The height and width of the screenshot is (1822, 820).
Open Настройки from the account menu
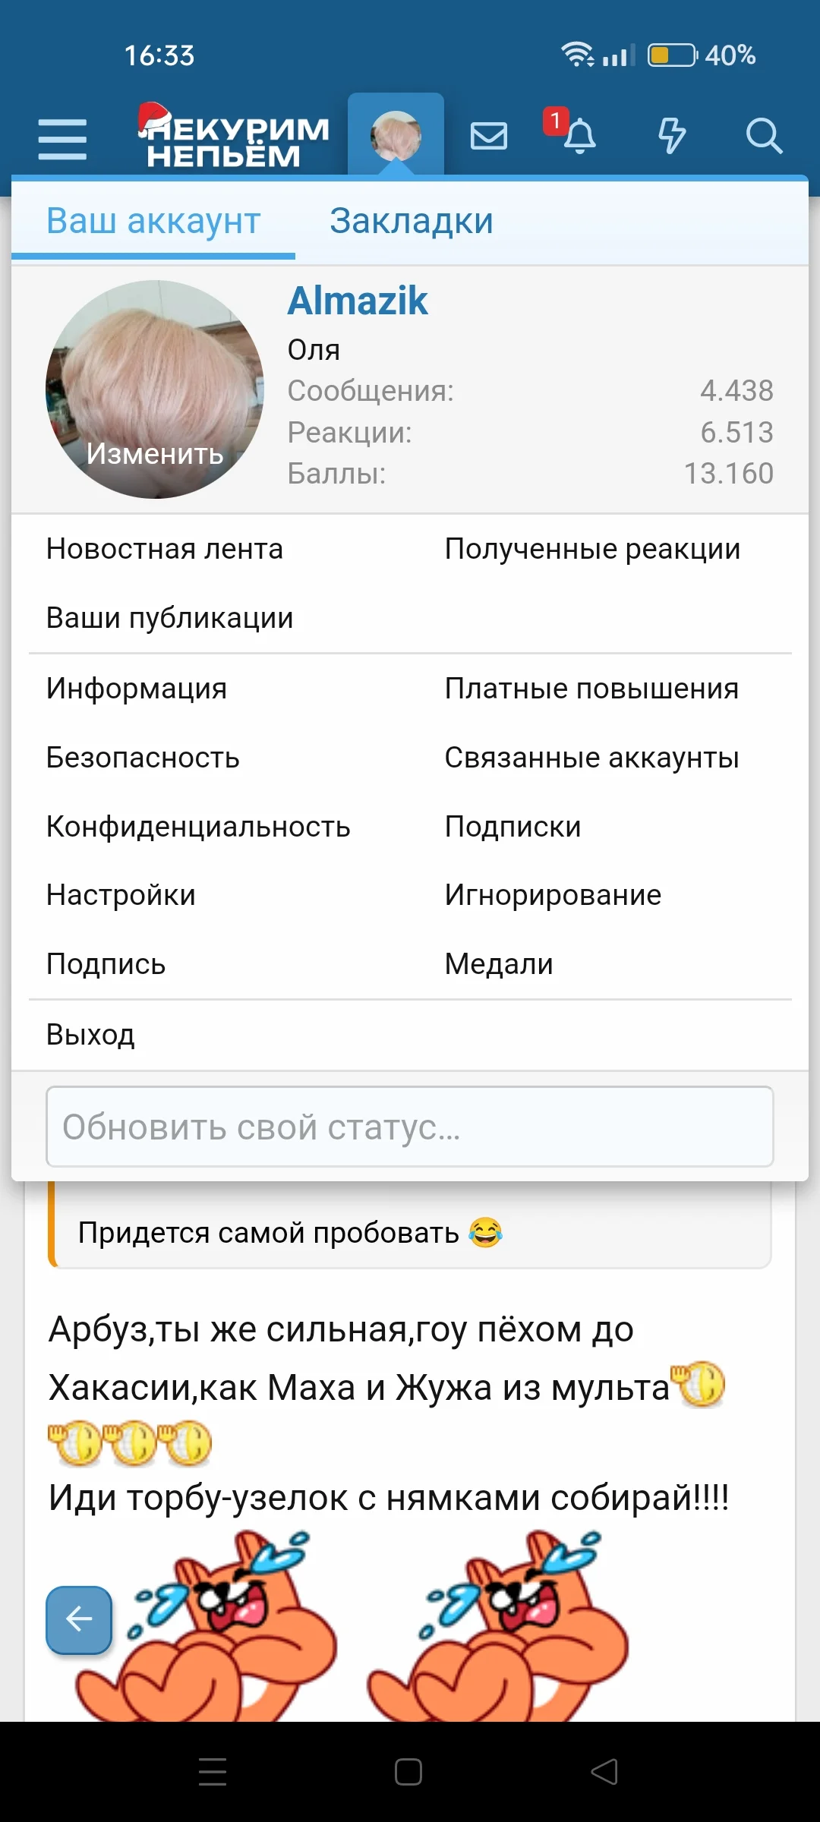coord(120,894)
